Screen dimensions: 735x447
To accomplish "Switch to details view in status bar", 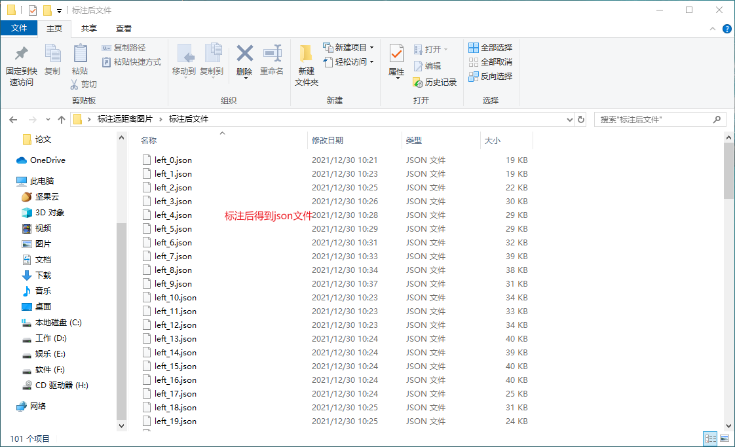I will [x=710, y=438].
